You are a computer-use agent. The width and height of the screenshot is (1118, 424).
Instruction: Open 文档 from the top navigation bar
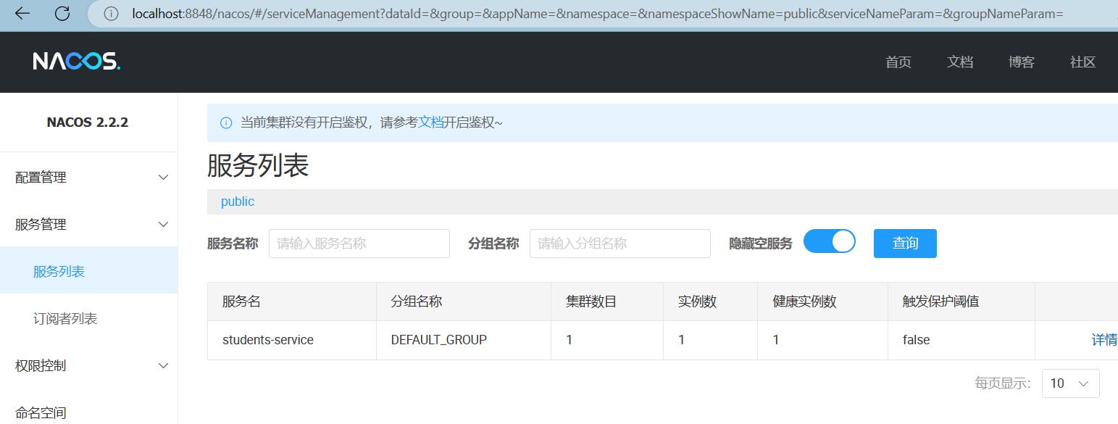(959, 62)
